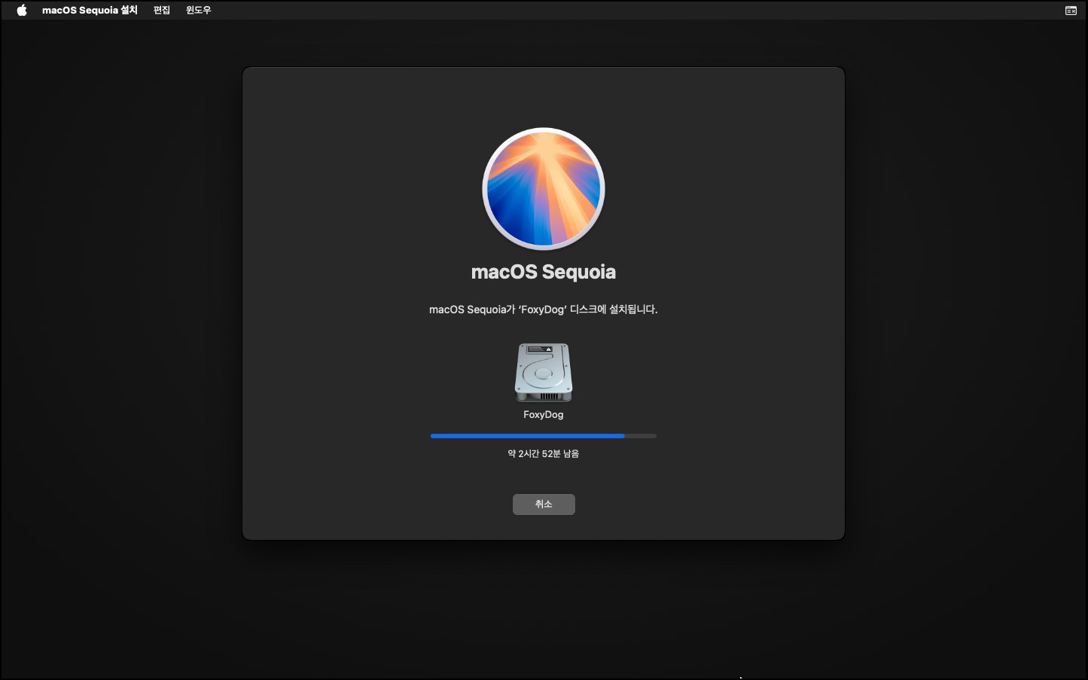Open the 편집 menu
This screenshot has height=680, width=1088.
(x=162, y=10)
